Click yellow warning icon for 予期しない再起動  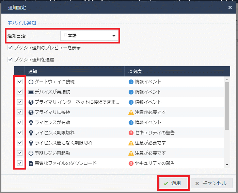[131, 153]
